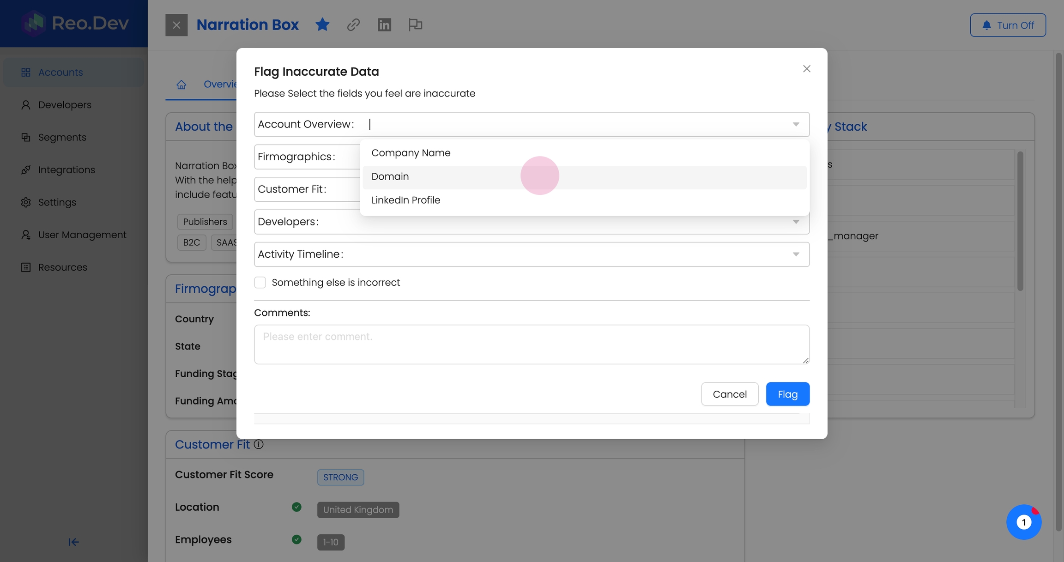The height and width of the screenshot is (562, 1064).
Task: Click the star favorite icon
Action: coord(322,24)
